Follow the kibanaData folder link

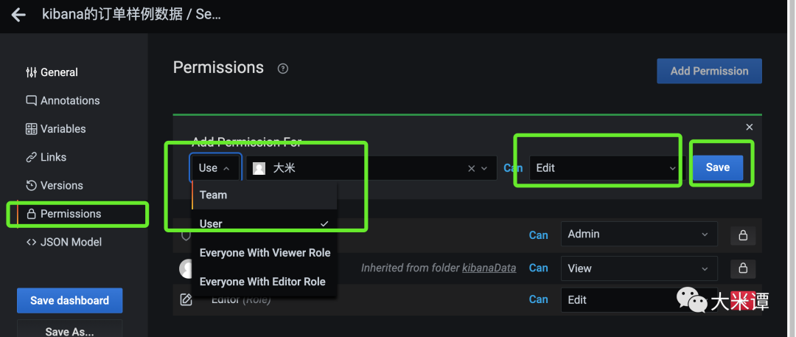point(489,268)
